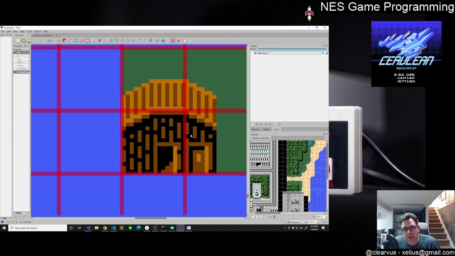Image resolution: width=455 pixels, height=256 pixels.
Task: Toggle Tile Layer 1 visibility eye
Action: click(x=323, y=53)
